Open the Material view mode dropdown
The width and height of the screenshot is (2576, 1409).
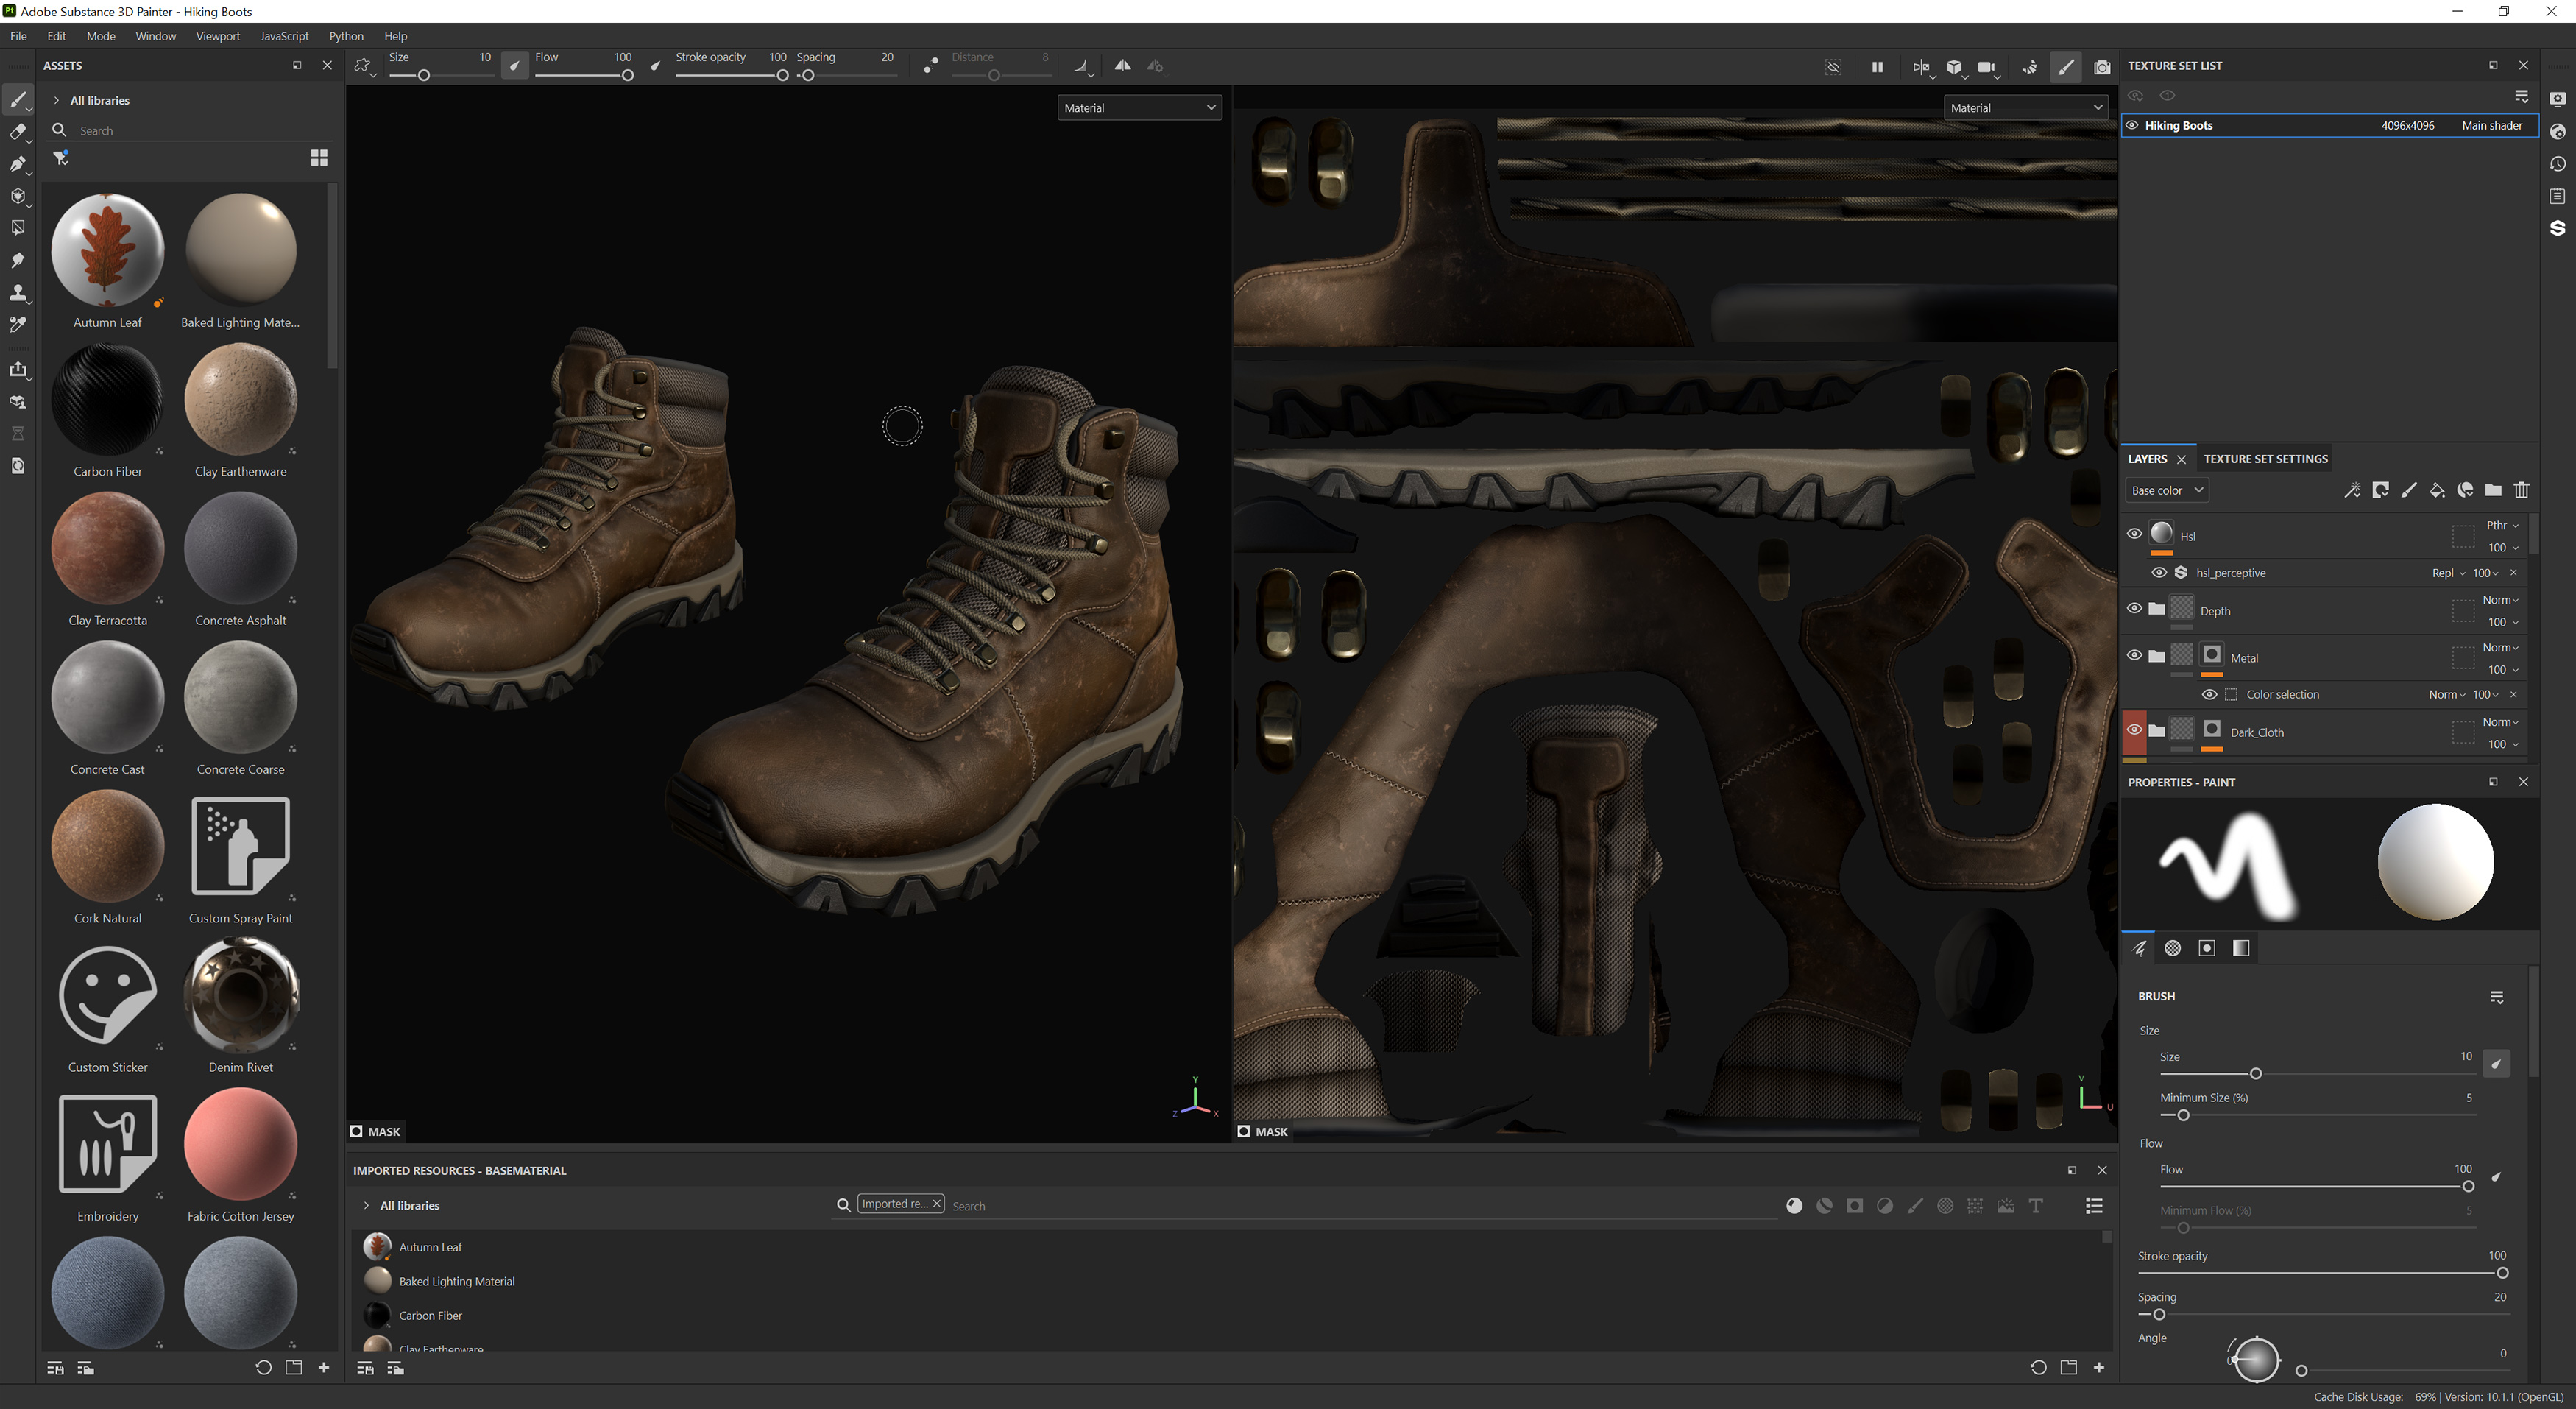1139,107
